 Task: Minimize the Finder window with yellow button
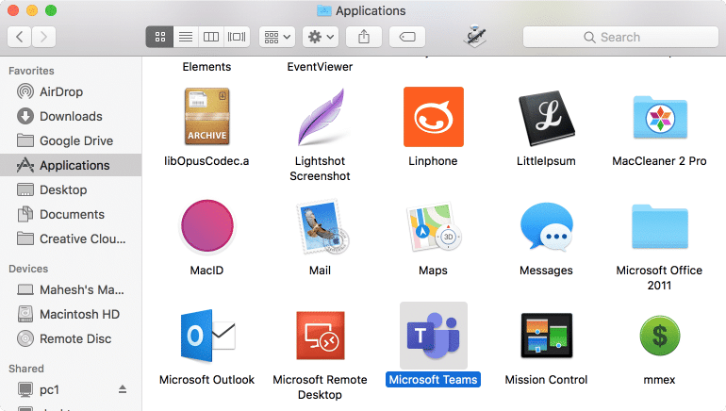click(32, 10)
